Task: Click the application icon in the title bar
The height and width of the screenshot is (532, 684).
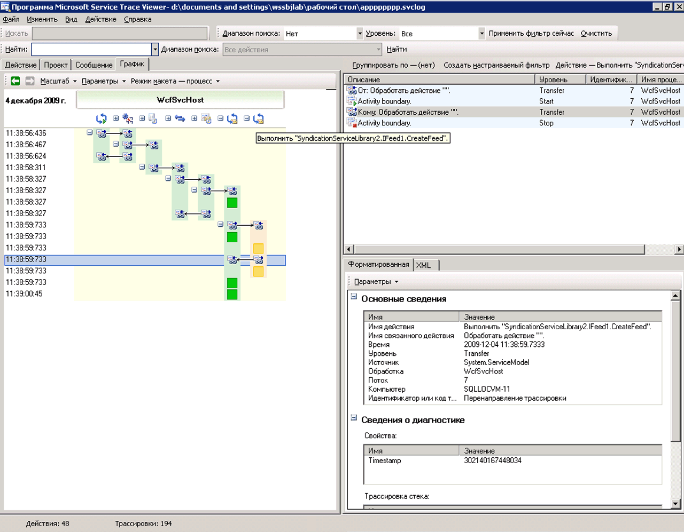Action: pos(5,6)
